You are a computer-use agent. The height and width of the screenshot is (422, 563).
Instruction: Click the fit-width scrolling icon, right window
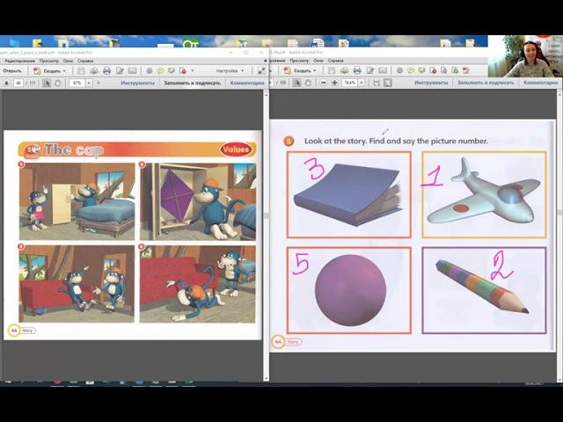tap(377, 83)
